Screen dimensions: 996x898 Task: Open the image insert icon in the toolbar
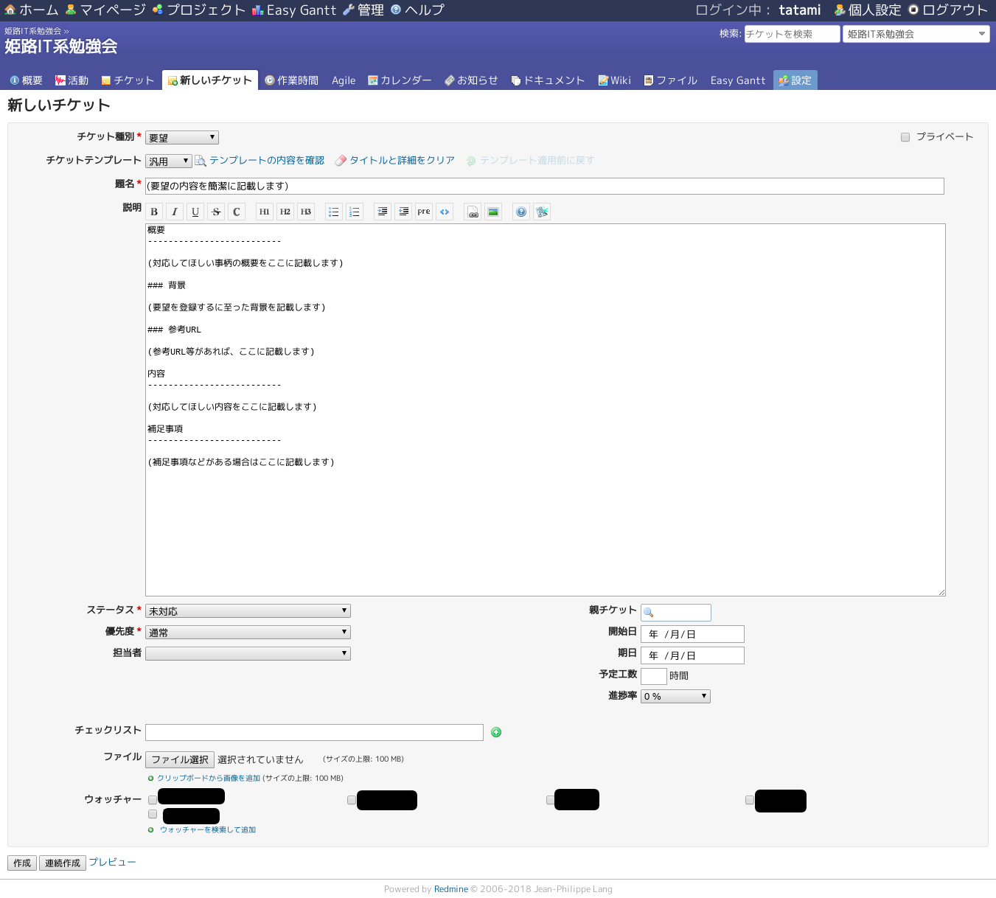pyautogui.click(x=492, y=212)
